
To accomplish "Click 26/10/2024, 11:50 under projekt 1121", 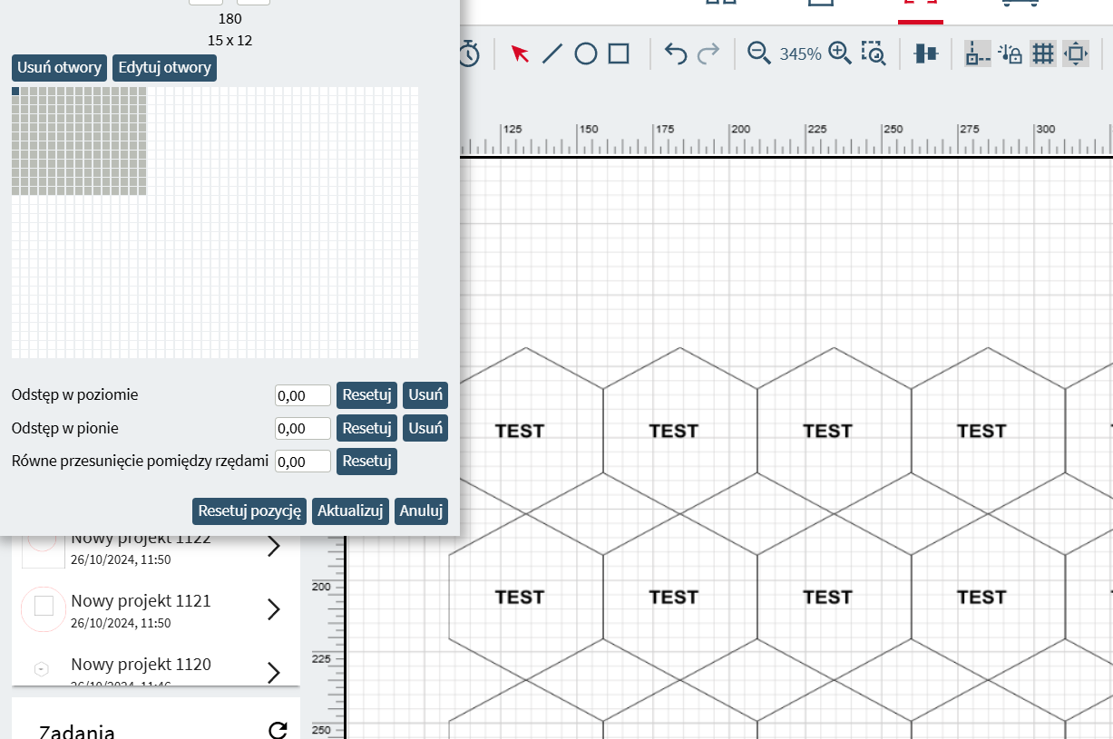I will click(121, 624).
